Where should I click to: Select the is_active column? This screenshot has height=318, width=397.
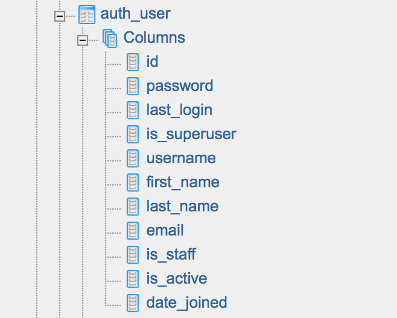(x=177, y=279)
